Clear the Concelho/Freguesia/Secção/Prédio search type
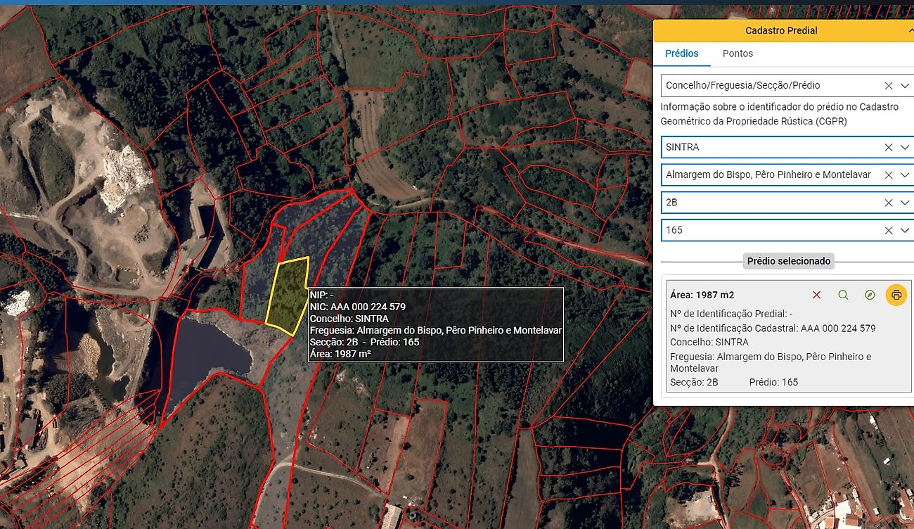The width and height of the screenshot is (914, 529). [x=888, y=86]
